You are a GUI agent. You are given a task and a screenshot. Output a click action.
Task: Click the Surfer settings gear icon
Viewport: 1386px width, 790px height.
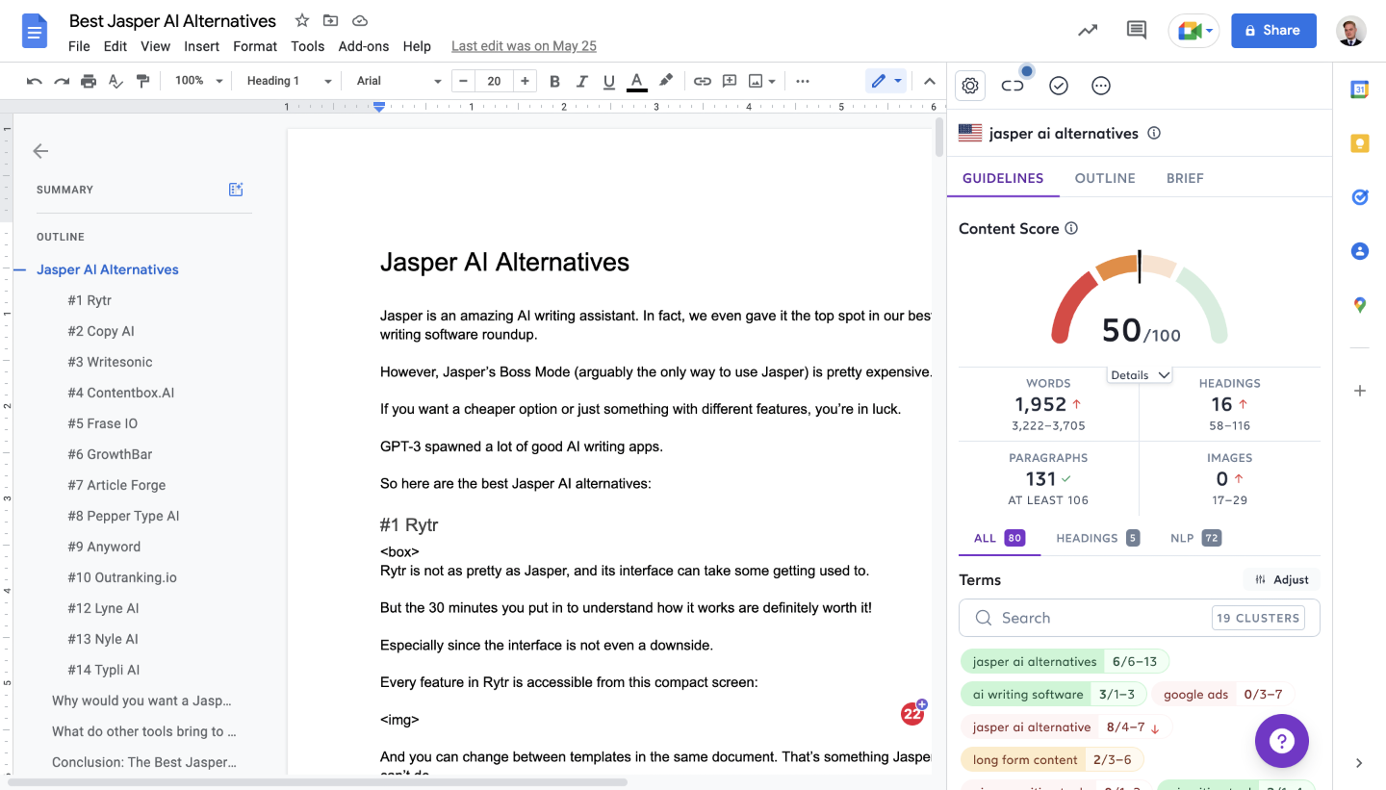[x=970, y=86]
